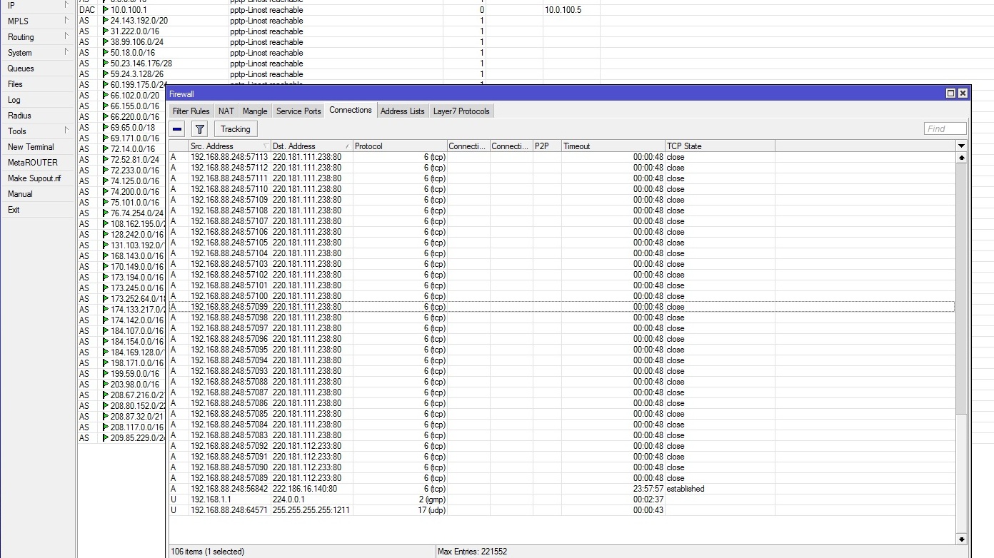Image resolution: width=994 pixels, height=558 pixels.
Task: Click the route flag icon beside 50.18.0.0/16
Action: coord(106,53)
